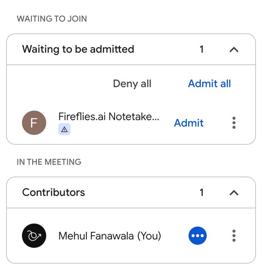Click the IN THE MEETING section label
The height and width of the screenshot is (269, 262).
(x=49, y=162)
